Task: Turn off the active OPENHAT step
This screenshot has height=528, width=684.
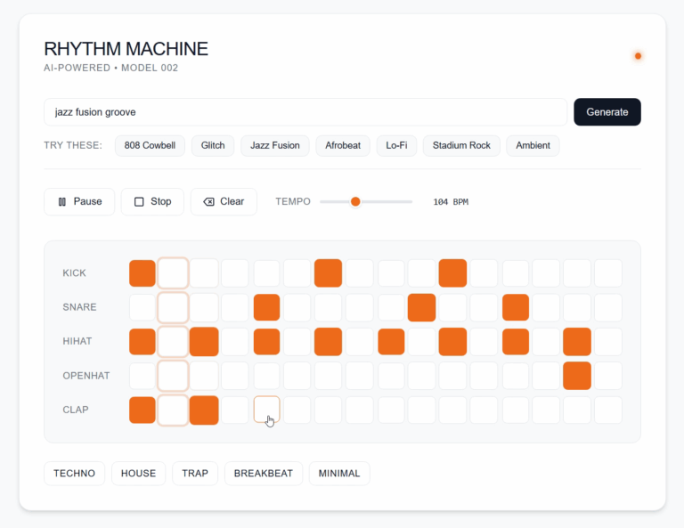Action: pyautogui.click(x=576, y=376)
